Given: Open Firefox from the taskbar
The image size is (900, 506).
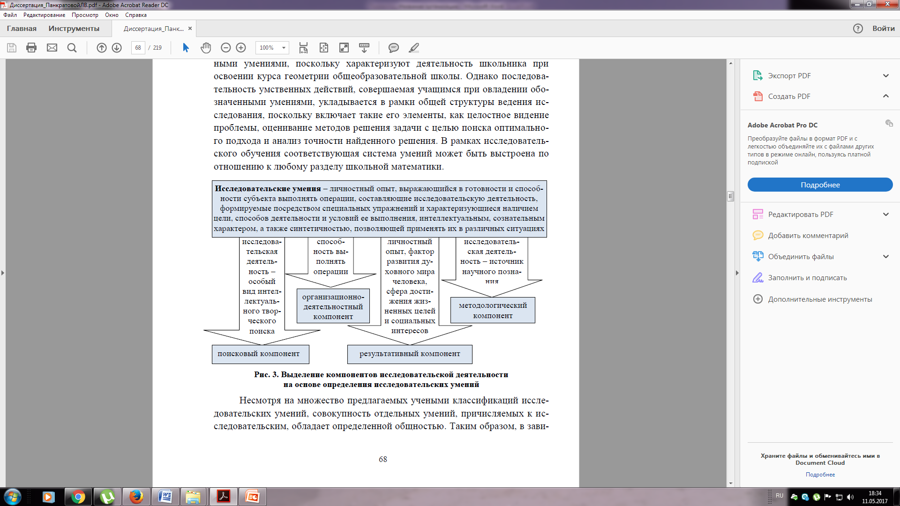Looking at the screenshot, I should point(136,497).
